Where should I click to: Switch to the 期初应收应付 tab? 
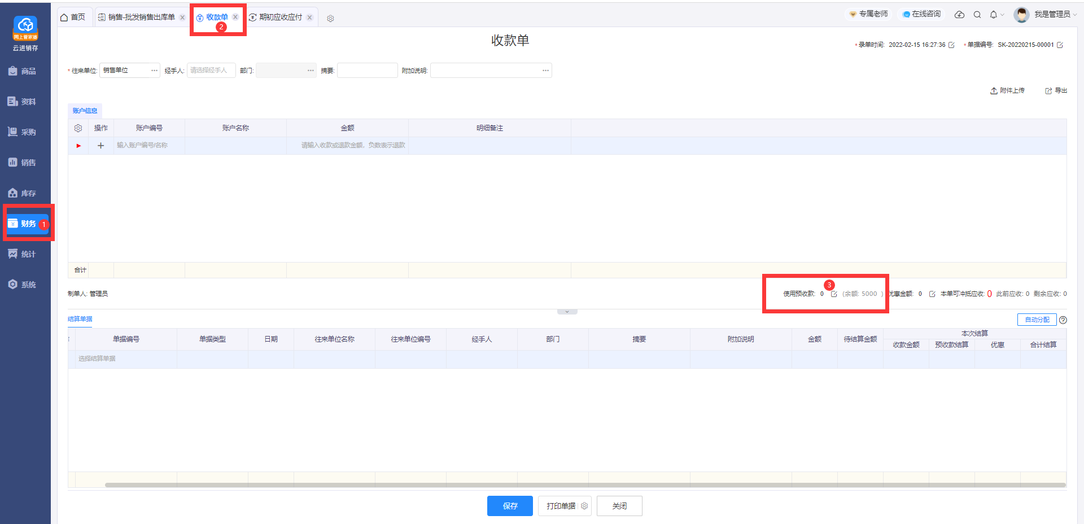tap(280, 18)
